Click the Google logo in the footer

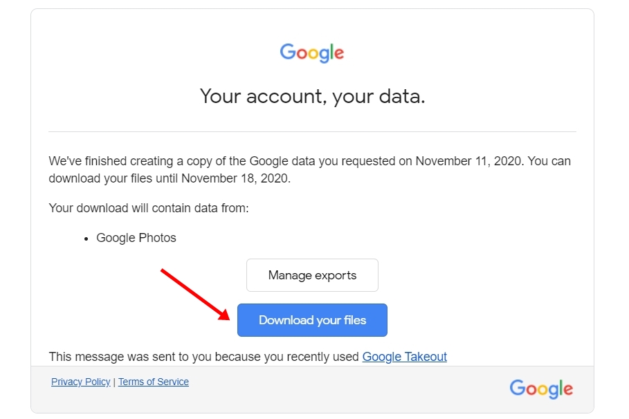coord(541,389)
